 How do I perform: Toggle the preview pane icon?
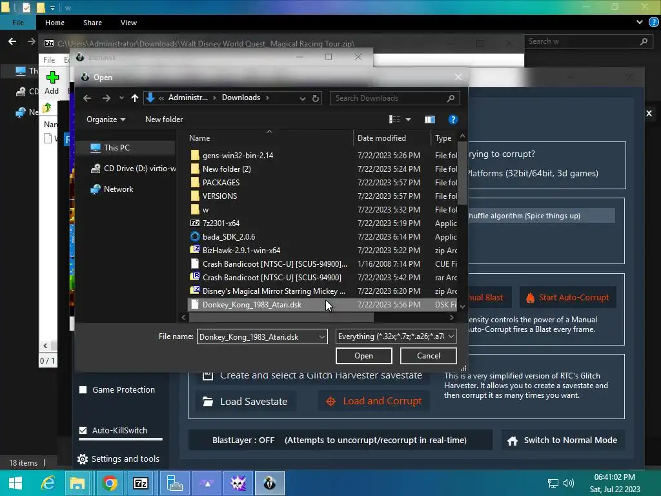point(429,119)
